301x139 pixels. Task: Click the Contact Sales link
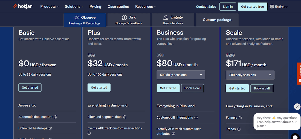206,7
